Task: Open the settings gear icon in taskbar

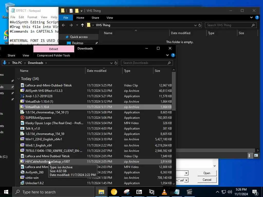Action: pyautogui.click(x=152, y=192)
